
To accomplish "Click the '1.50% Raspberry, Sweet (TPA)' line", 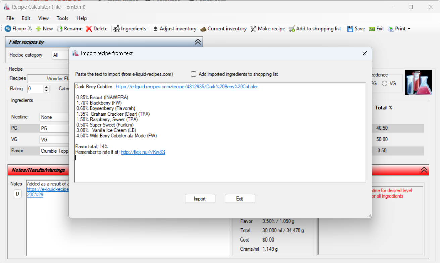I will (107, 119).
